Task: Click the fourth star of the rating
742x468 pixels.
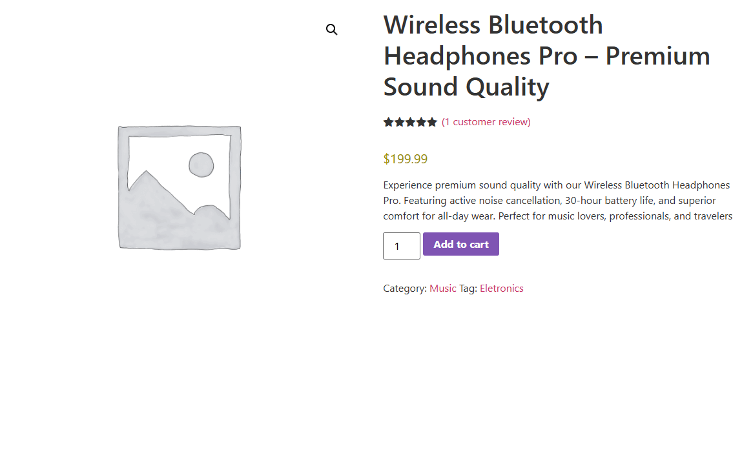Action: click(422, 121)
